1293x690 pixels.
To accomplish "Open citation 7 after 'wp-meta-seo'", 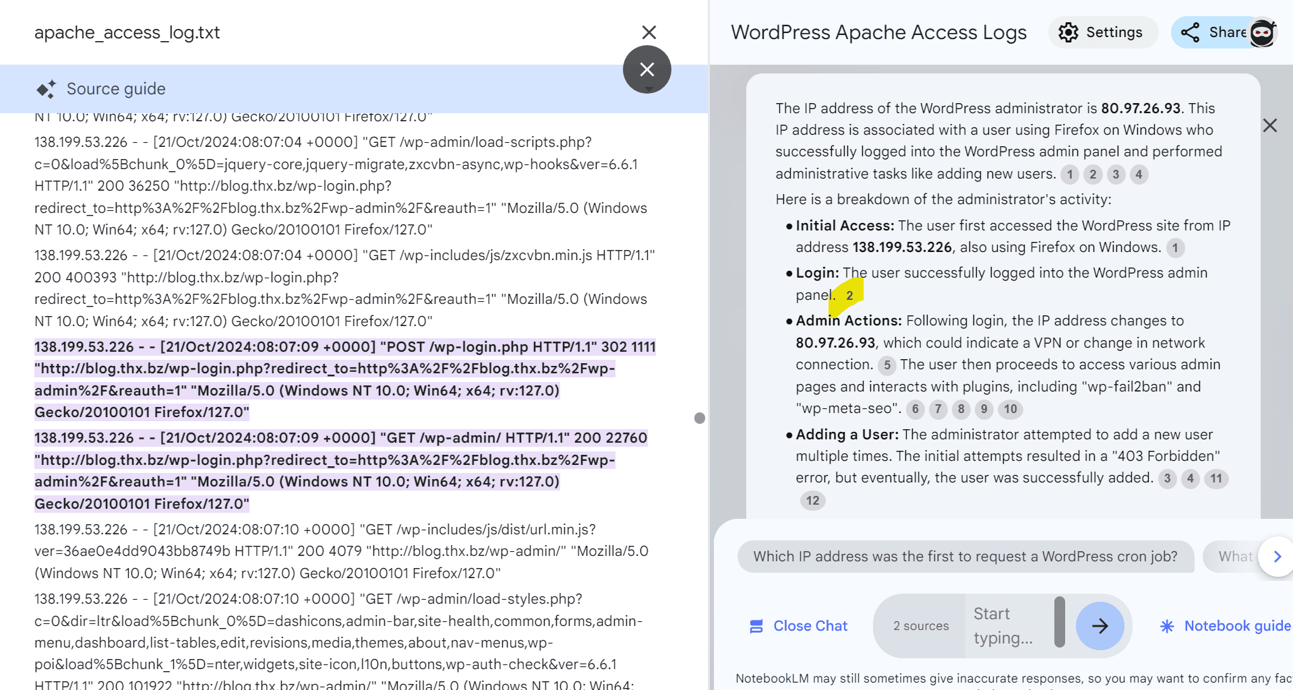I will point(938,409).
